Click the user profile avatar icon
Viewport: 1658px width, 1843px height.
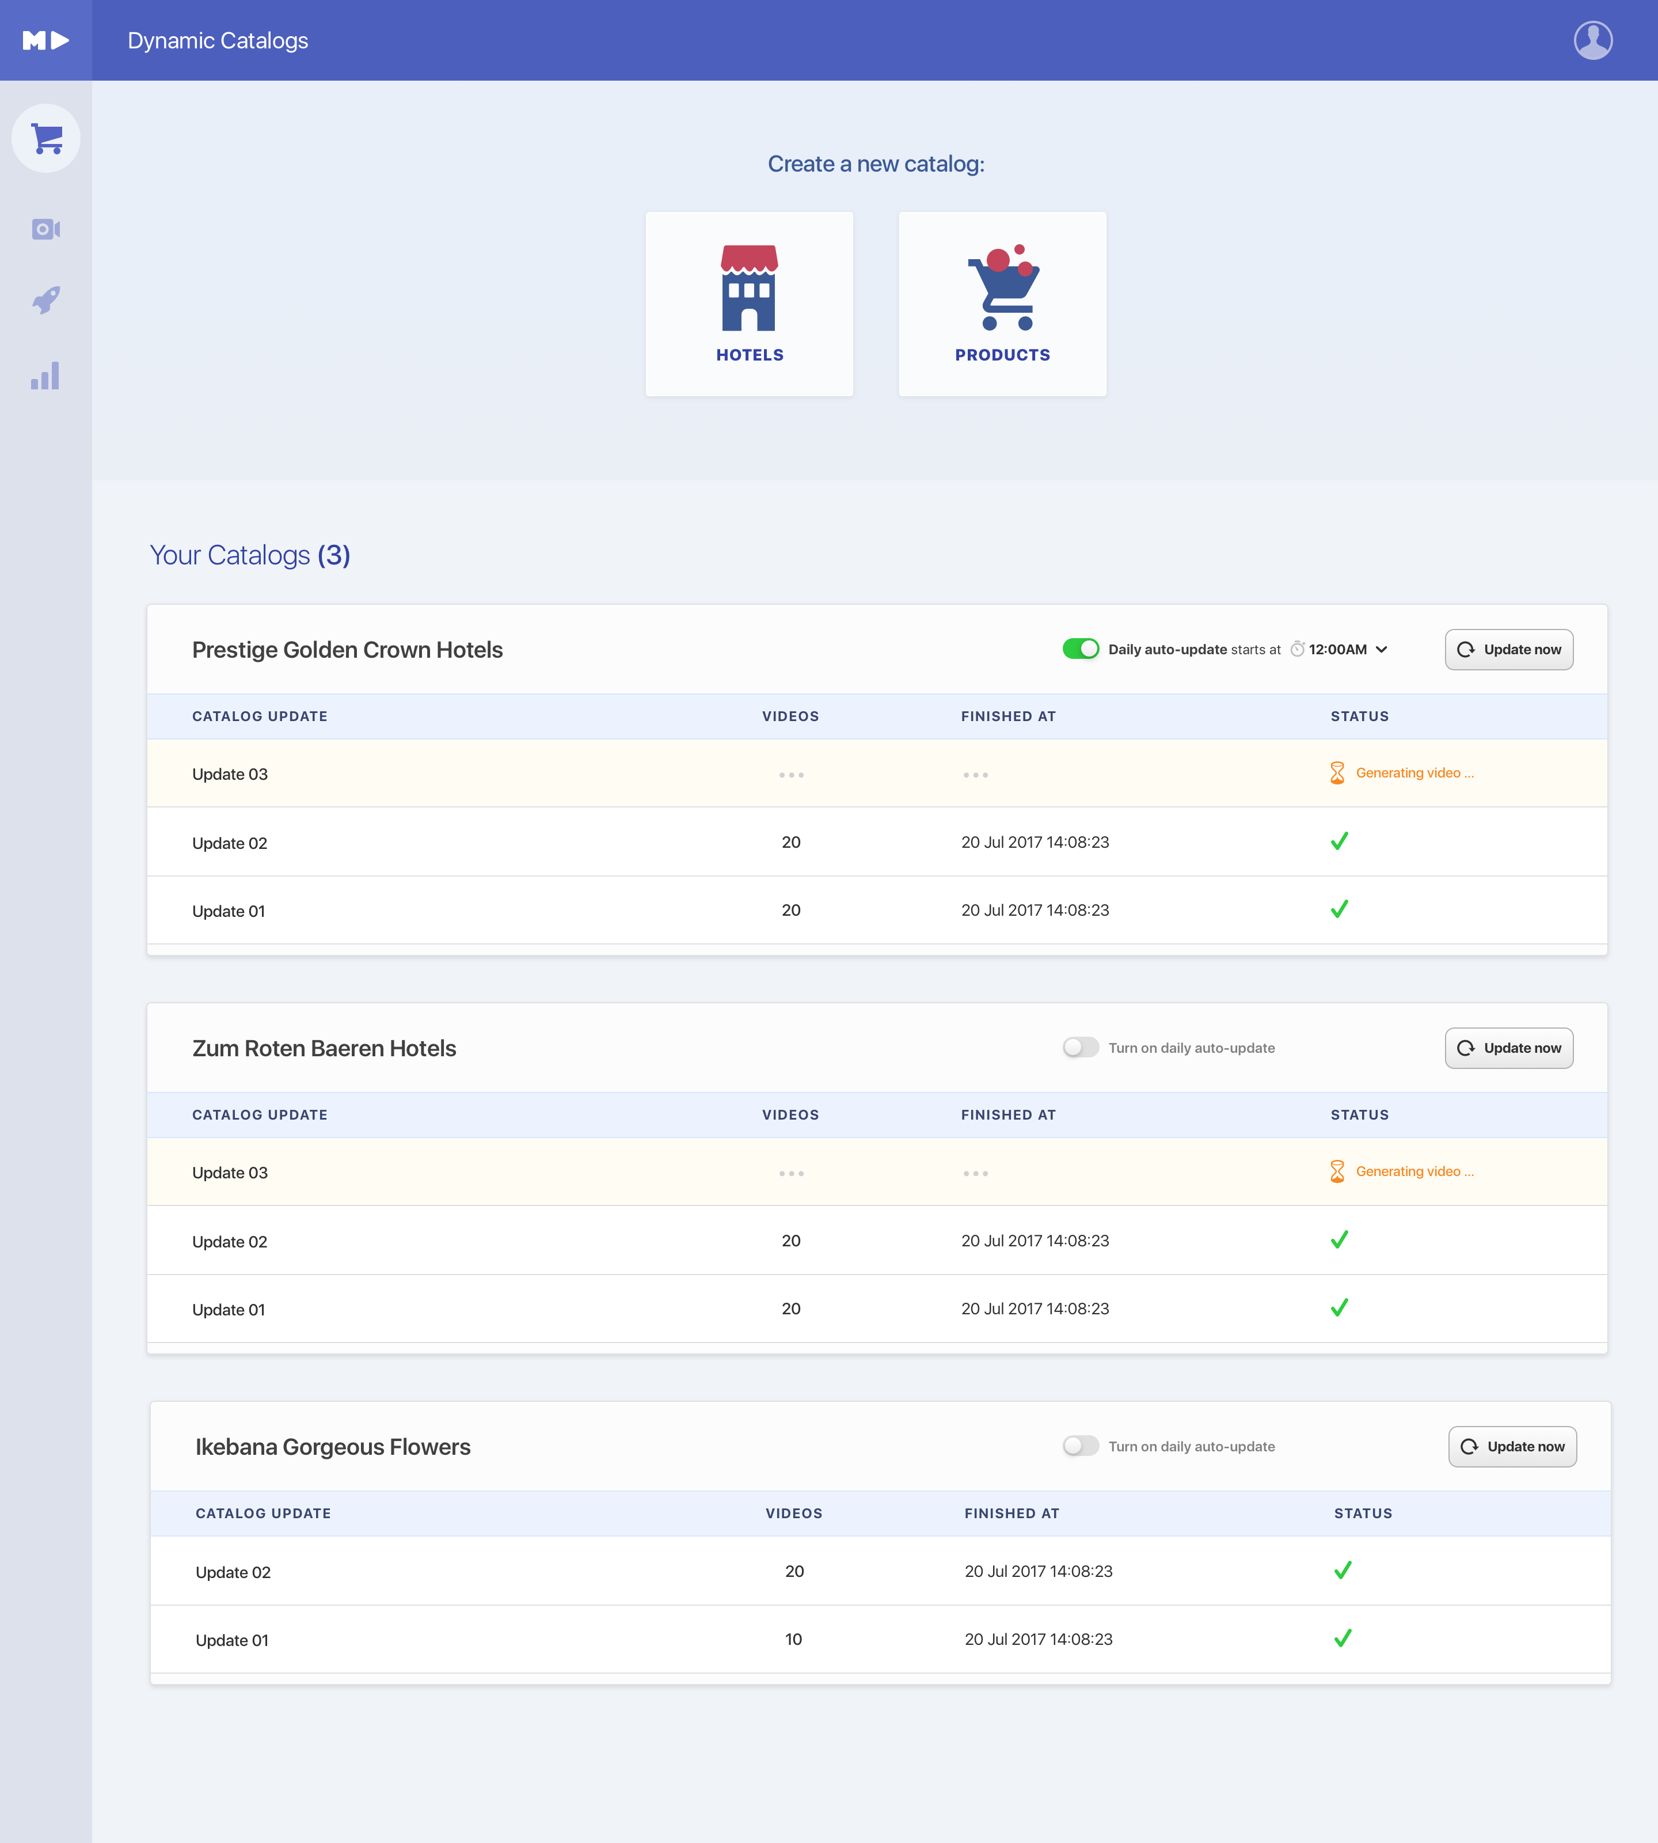[x=1592, y=40]
